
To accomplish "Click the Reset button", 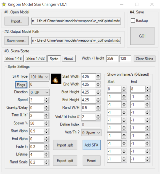I will [91, 161].
